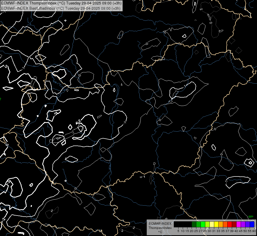Select the violet 50–55 legend swatch
257x236 pixels.
click(248, 224)
